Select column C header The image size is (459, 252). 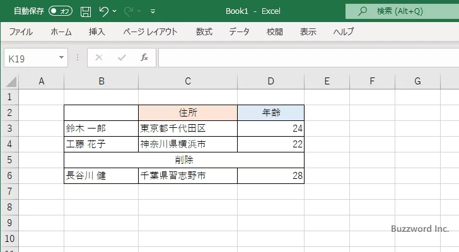pyautogui.click(x=188, y=81)
